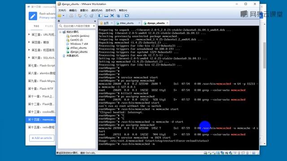Click the blue pencil edit icon in background window
Viewport: 287px width, 161px height.
click(33, 16)
